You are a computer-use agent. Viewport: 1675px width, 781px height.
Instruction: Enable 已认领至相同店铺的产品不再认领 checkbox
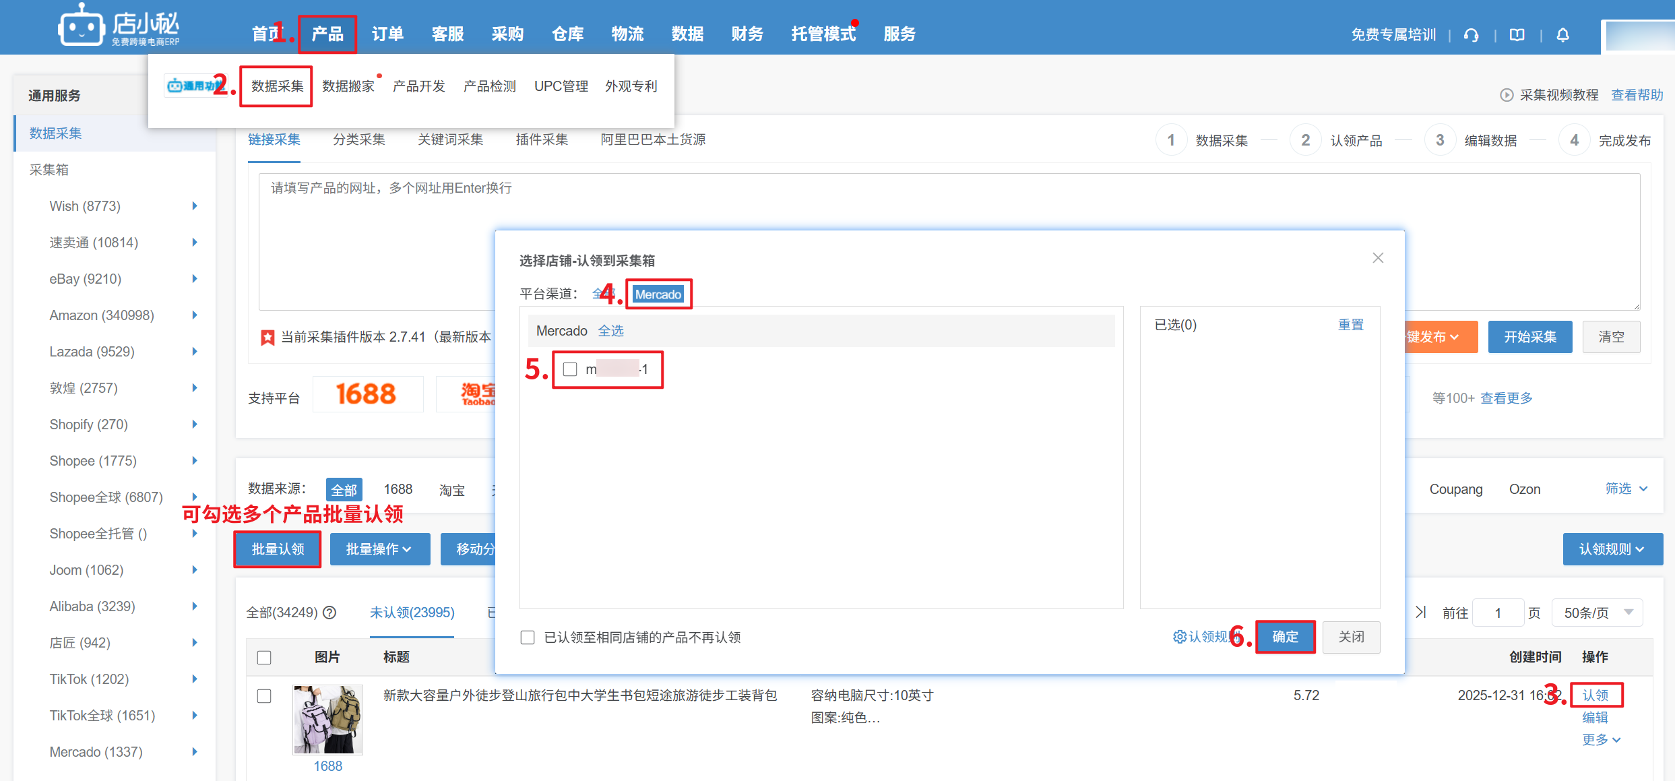pyautogui.click(x=528, y=637)
